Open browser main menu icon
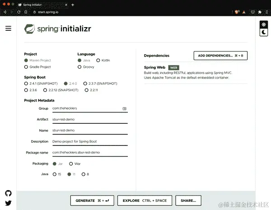Screen dimensions: 271x210 pos(267,12)
